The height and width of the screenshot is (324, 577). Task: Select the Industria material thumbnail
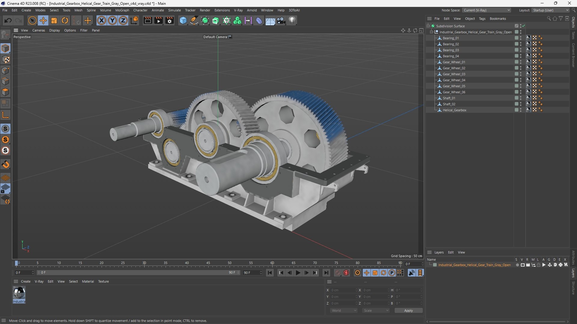click(19, 295)
